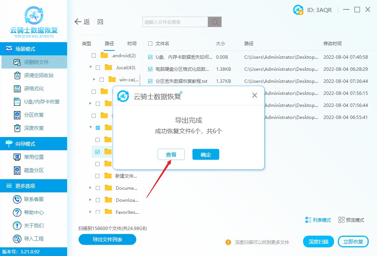Confirm export with the 确定 button
This screenshot has width=377, height=256.
click(x=205, y=154)
